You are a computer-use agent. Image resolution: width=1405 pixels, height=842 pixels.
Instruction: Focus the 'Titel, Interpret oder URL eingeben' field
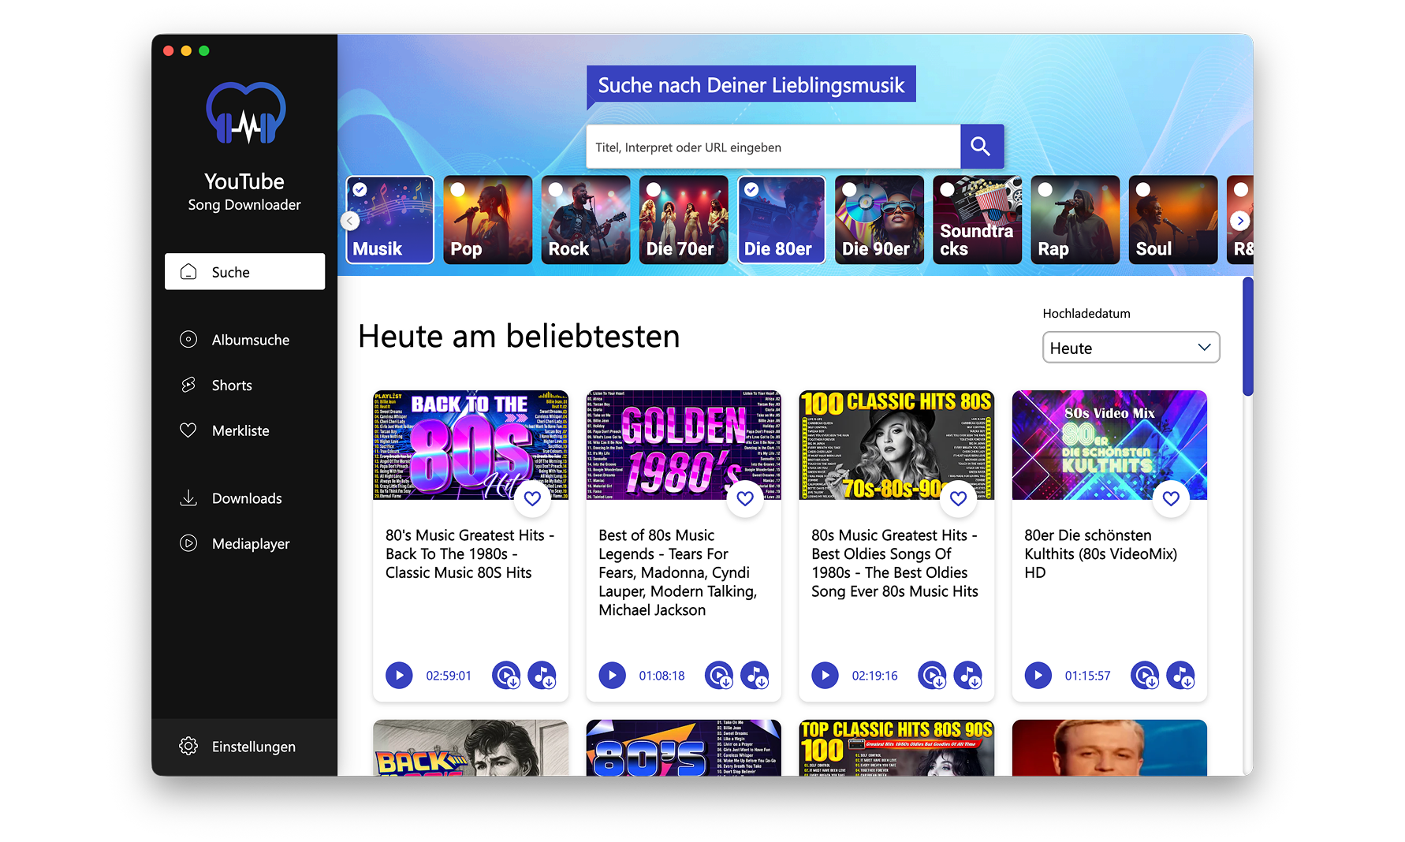click(773, 147)
